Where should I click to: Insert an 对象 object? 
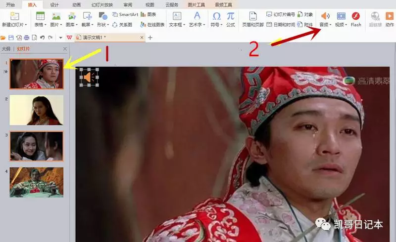(305, 15)
